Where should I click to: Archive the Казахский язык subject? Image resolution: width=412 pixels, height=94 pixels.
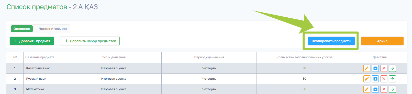375,68
